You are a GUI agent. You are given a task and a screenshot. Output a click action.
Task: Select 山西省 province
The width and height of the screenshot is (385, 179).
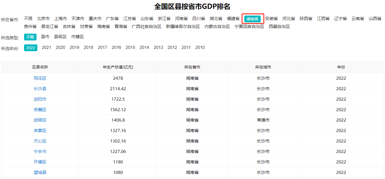point(375,18)
